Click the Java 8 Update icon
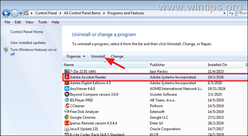This screenshot has width=248, height=136. 67,129
